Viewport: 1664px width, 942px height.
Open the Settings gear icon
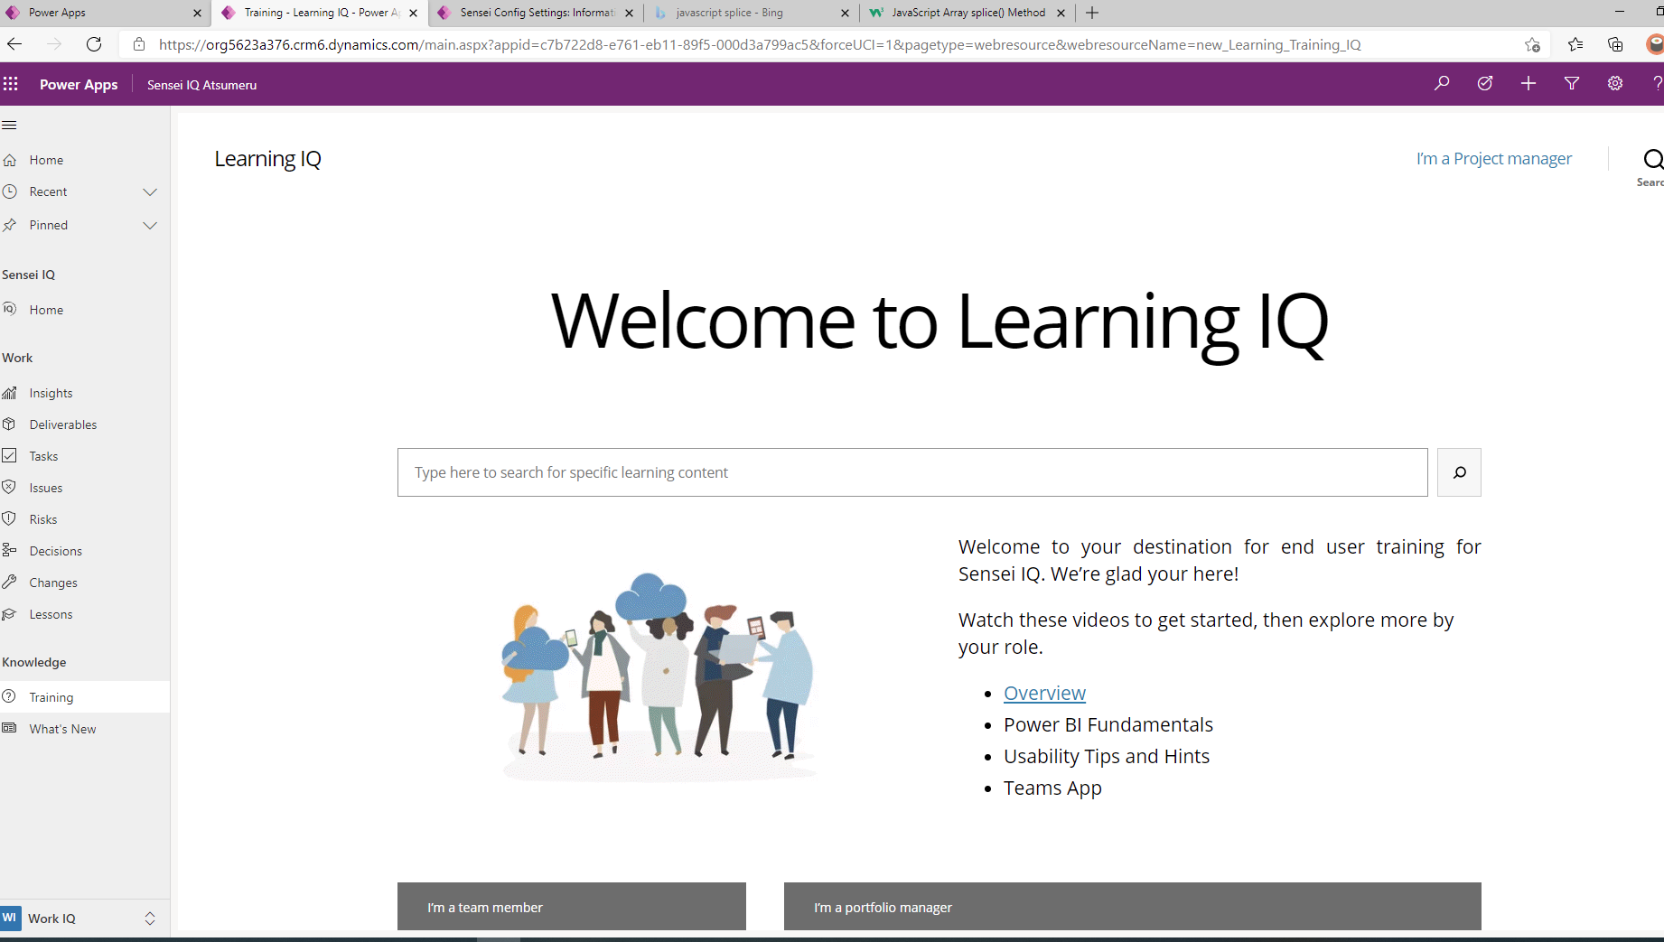point(1614,84)
